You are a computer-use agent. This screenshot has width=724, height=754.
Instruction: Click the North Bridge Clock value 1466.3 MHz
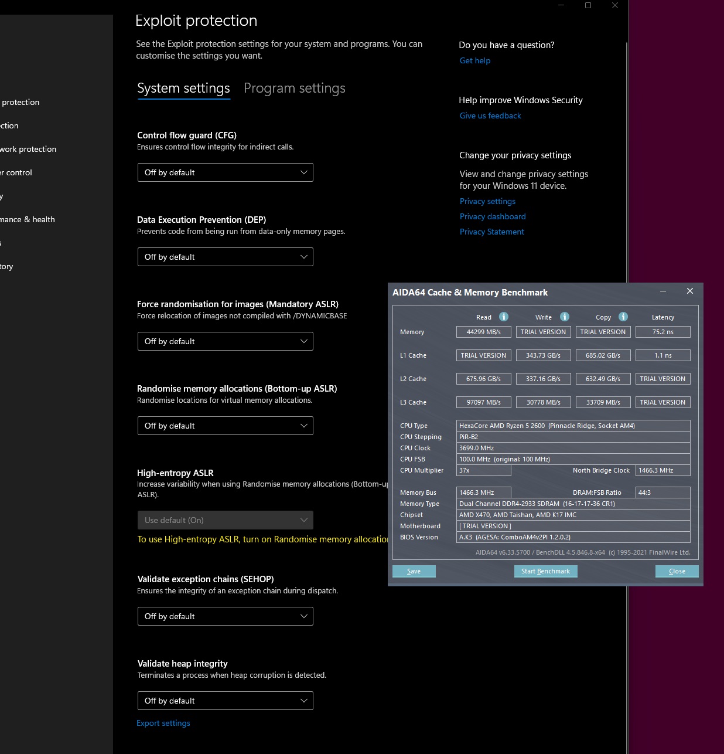tap(663, 470)
